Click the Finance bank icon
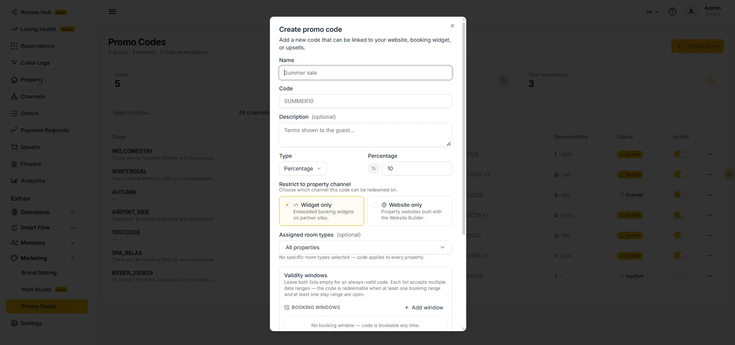 point(14,164)
